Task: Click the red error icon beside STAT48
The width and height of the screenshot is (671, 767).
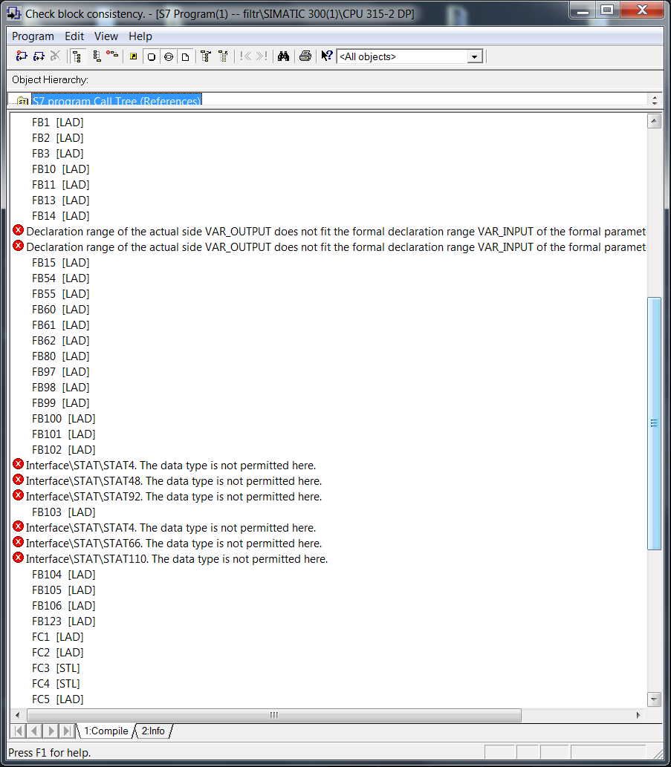Action: pos(18,480)
